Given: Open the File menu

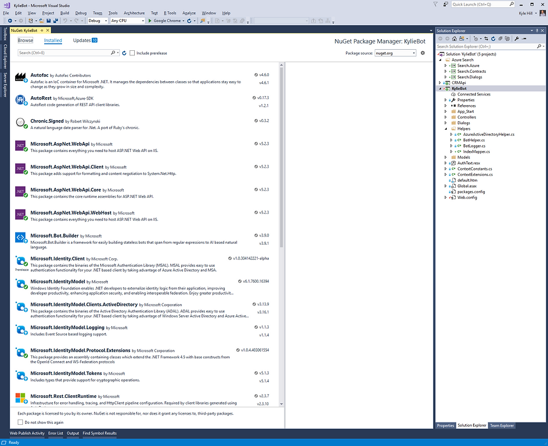Looking at the screenshot, I should click(6, 13).
